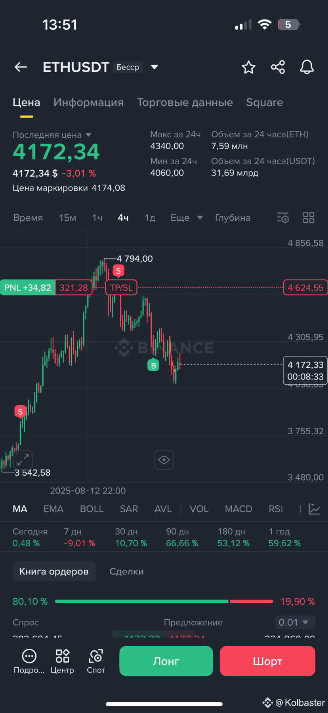Toggle the BOLL indicator

coord(92,509)
